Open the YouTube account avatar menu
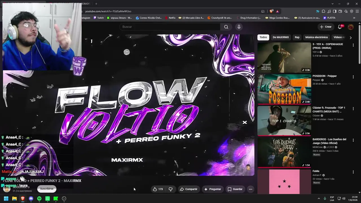Viewport: 361px width, 203px height. click(x=351, y=27)
